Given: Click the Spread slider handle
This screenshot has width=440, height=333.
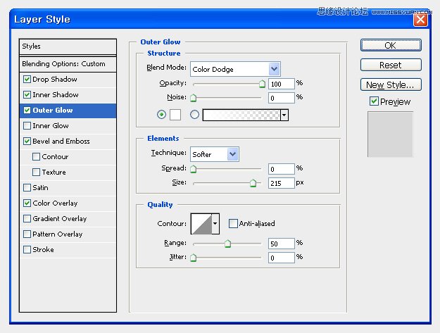Looking at the screenshot, I should point(194,169).
